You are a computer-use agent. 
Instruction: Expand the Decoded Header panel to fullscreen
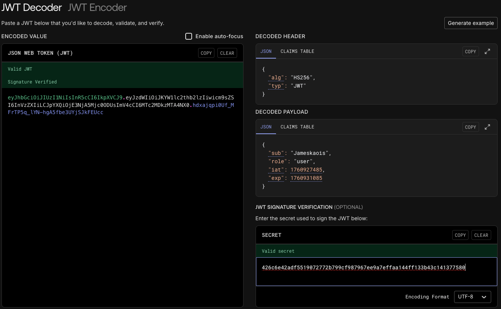(487, 51)
